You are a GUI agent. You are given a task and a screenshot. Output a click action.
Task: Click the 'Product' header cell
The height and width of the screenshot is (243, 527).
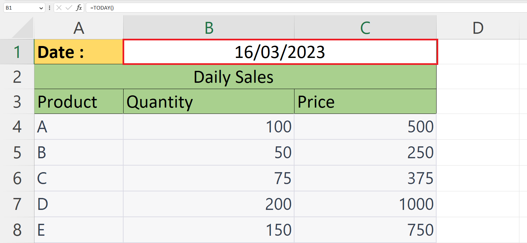(79, 102)
